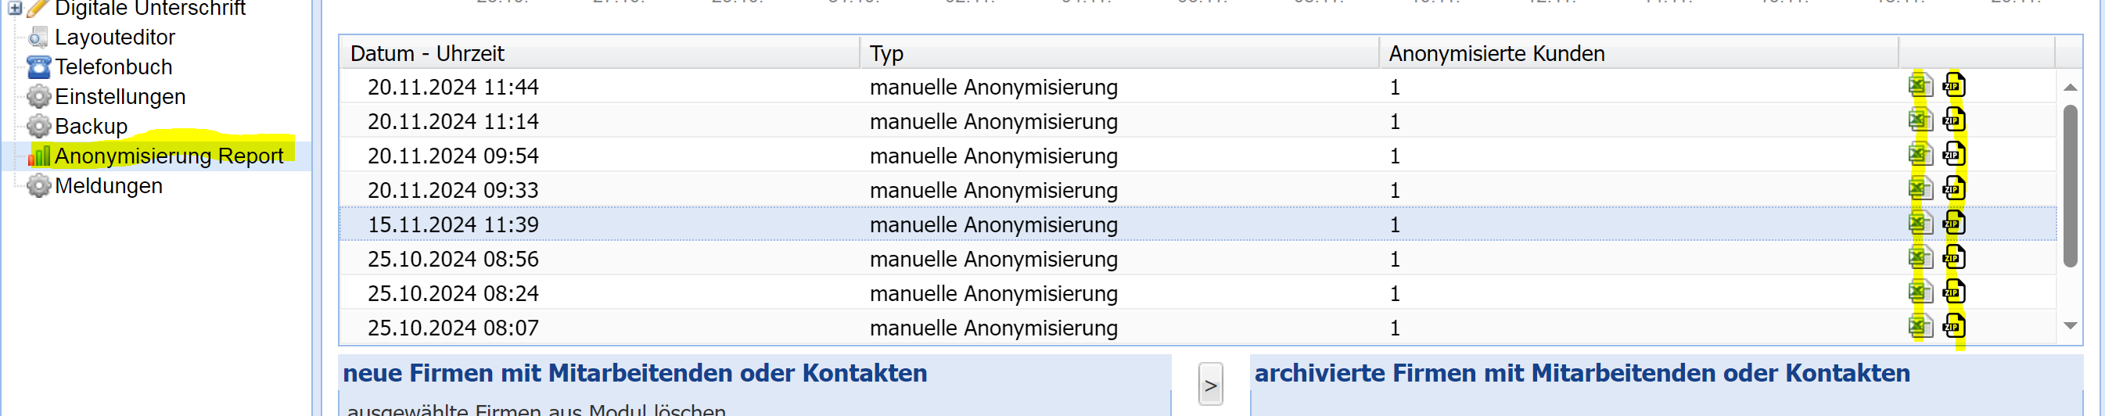
Task: Download ZIP for the 20.11.2024 11:44 entry
Action: 1954,85
